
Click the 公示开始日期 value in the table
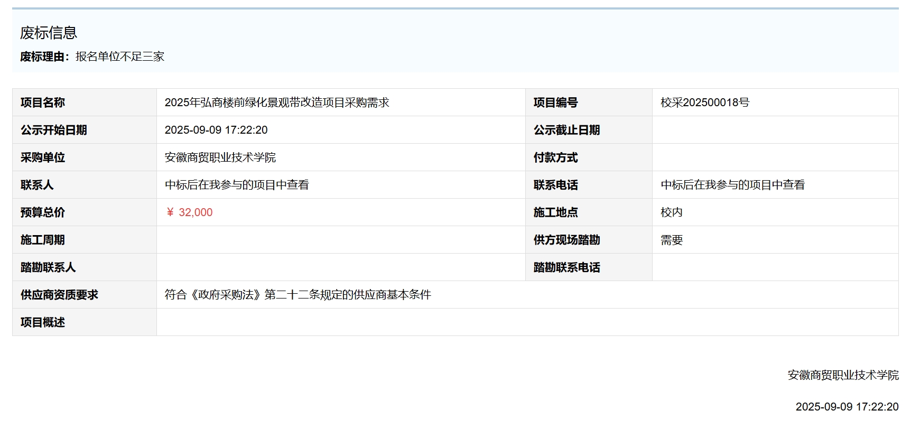click(216, 130)
